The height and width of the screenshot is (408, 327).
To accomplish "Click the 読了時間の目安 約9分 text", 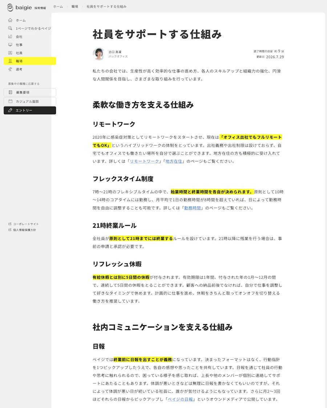I will tap(269, 51).
